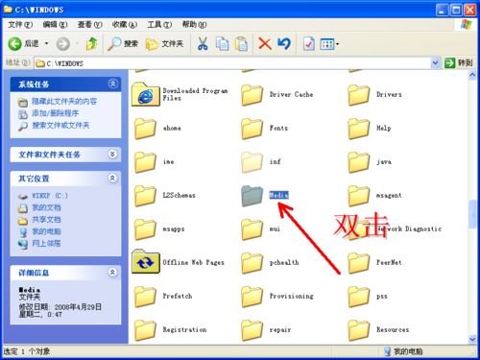Select the java folder
480x360 pixels.
(x=370, y=162)
